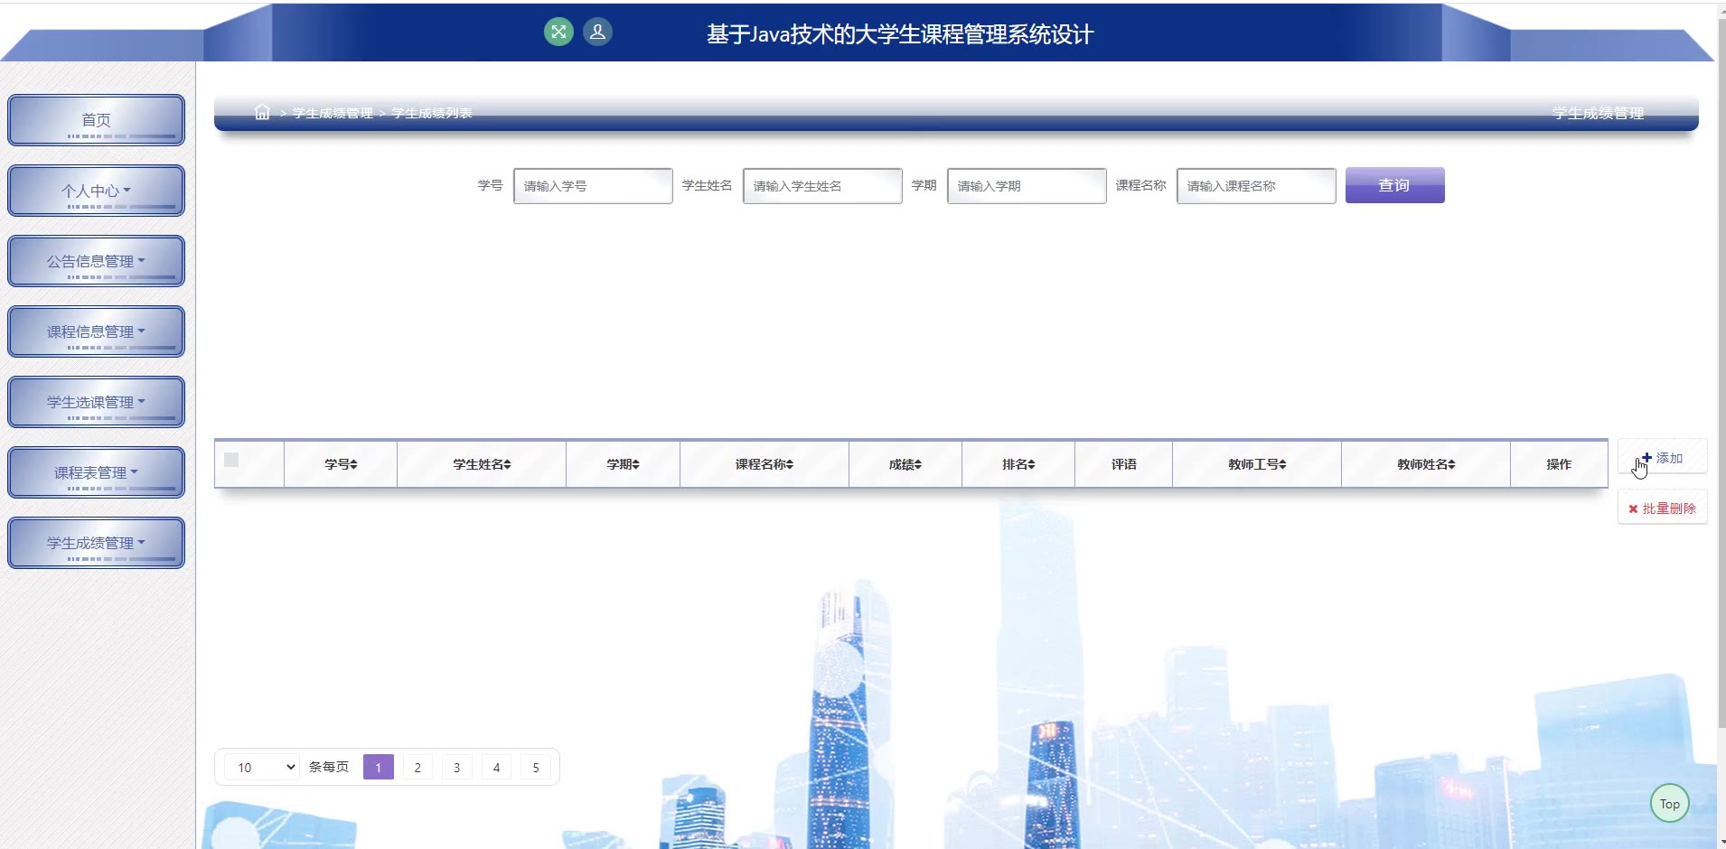Select current page 1 in pagination
The image size is (1726, 849).
tap(379, 768)
